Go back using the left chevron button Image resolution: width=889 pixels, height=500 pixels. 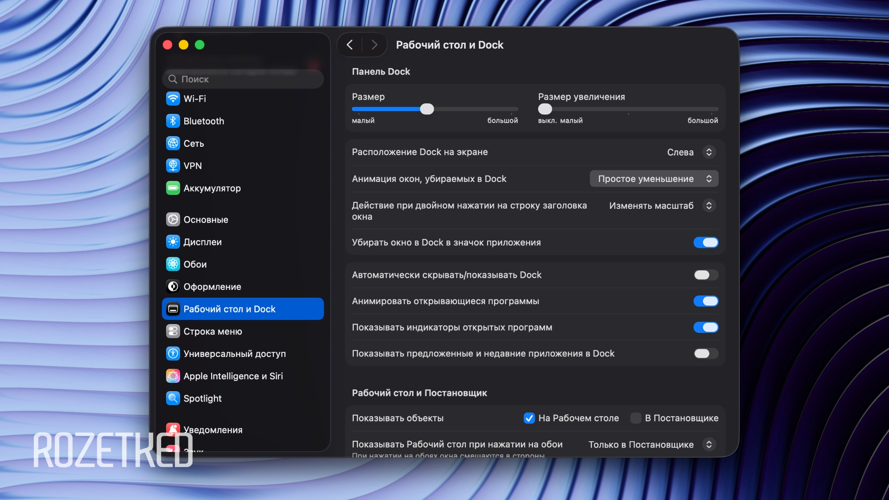(x=350, y=45)
